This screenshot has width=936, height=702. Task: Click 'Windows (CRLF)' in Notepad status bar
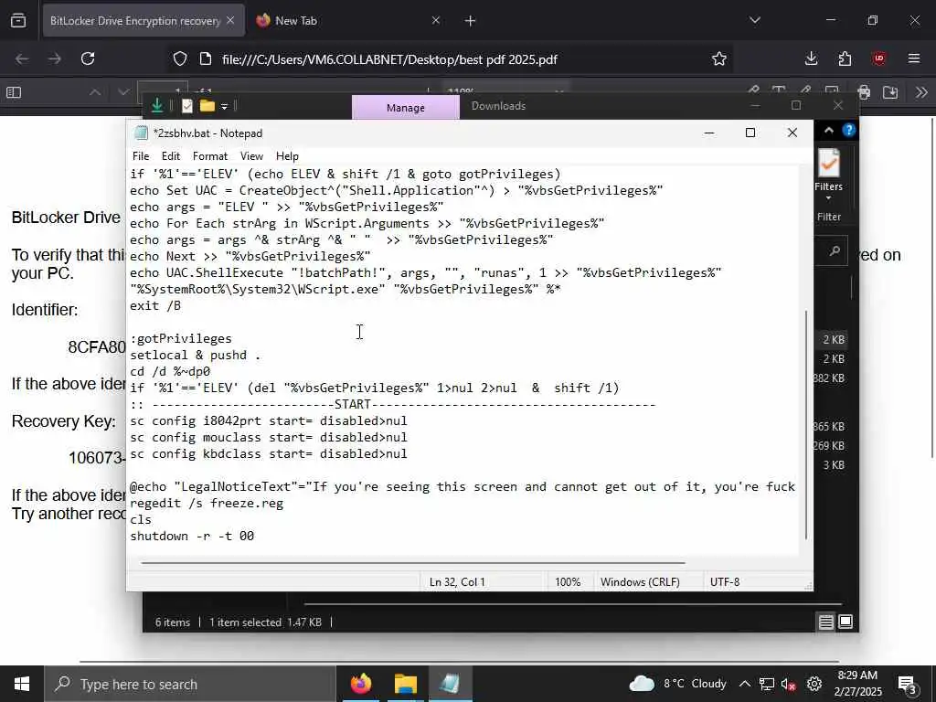tap(640, 581)
